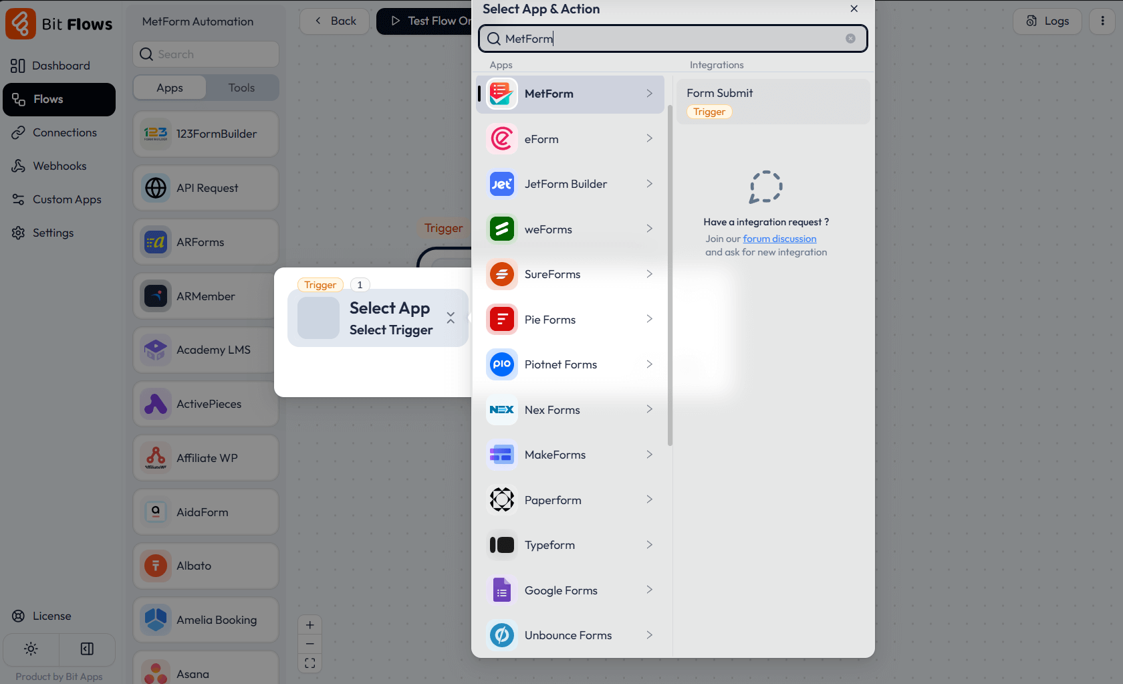Toggle light theme with the sun icon

[x=31, y=649]
